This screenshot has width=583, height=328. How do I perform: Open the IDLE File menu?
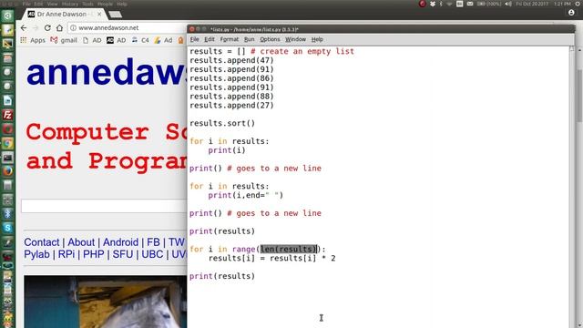click(x=194, y=39)
